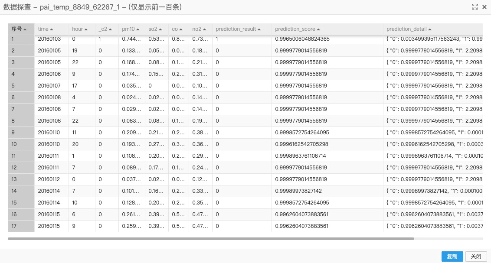
Task: Expand dialog to fullscreen
Action: coord(475,7)
